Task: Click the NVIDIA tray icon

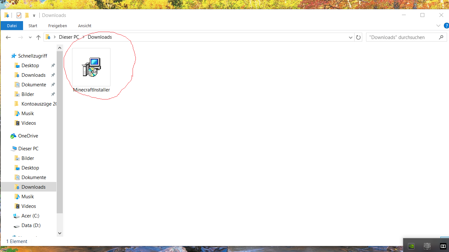Action: coord(411,246)
